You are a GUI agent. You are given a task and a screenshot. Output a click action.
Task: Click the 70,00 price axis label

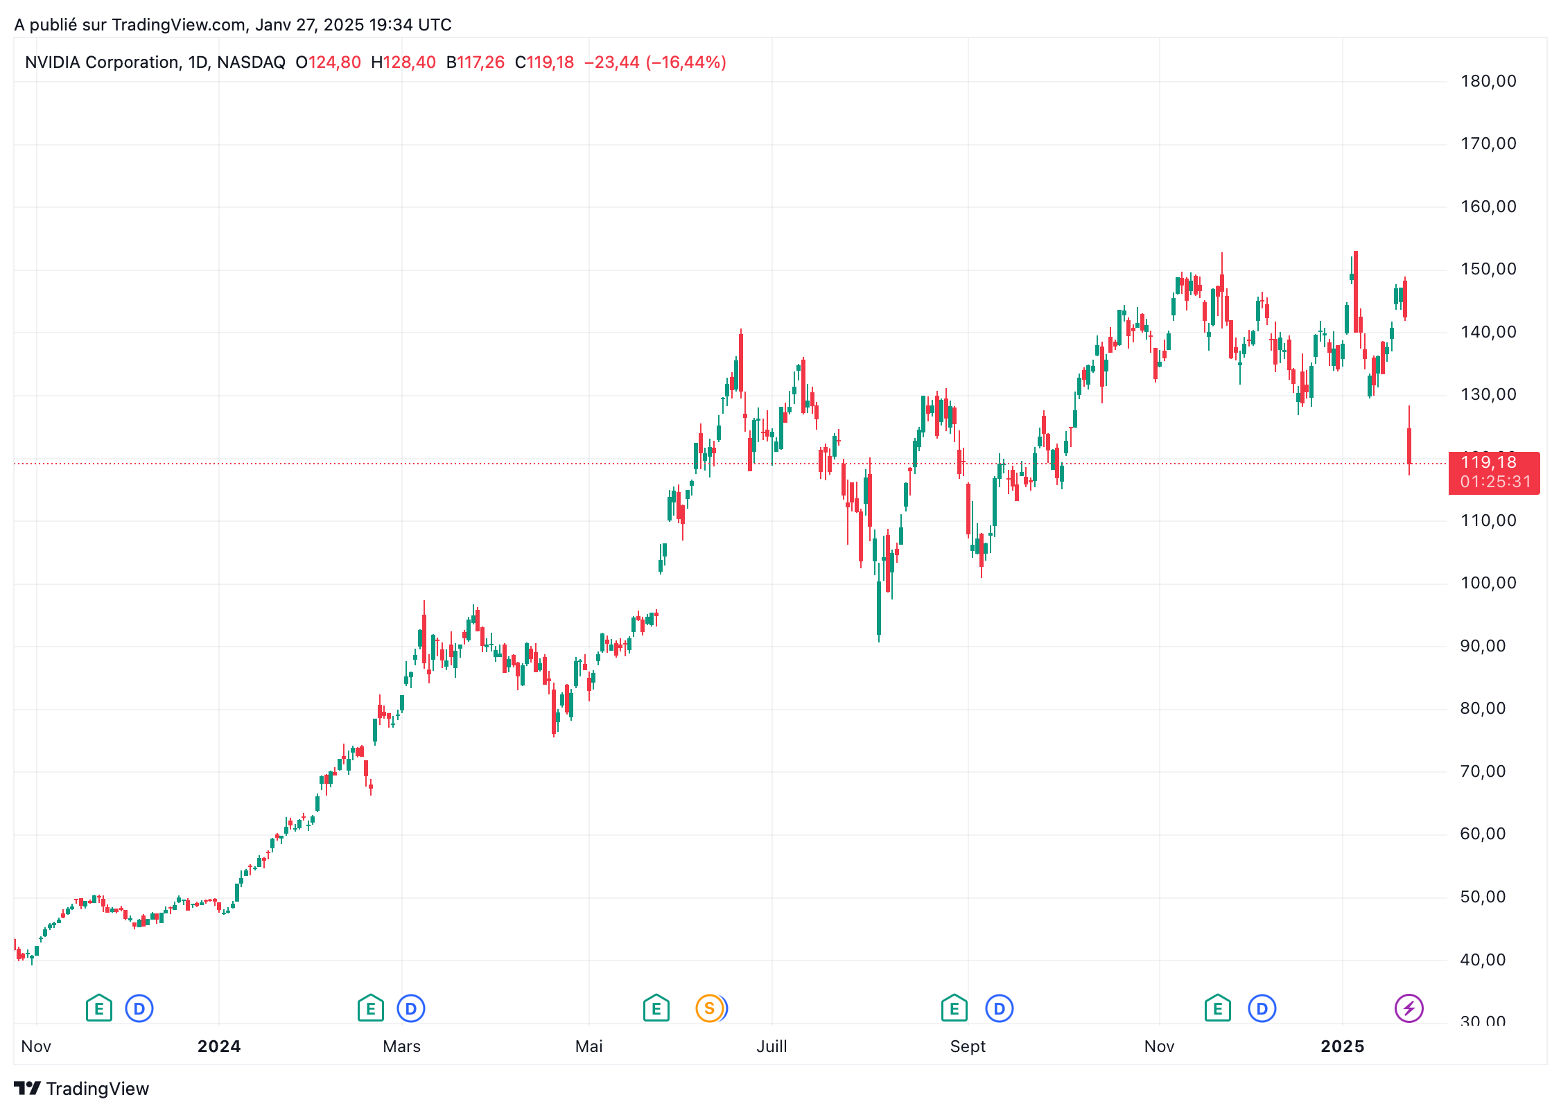point(1483,771)
